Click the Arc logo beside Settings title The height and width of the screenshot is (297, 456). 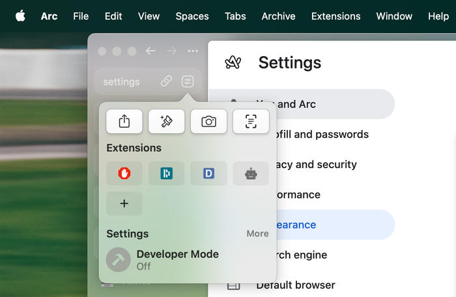click(x=233, y=63)
